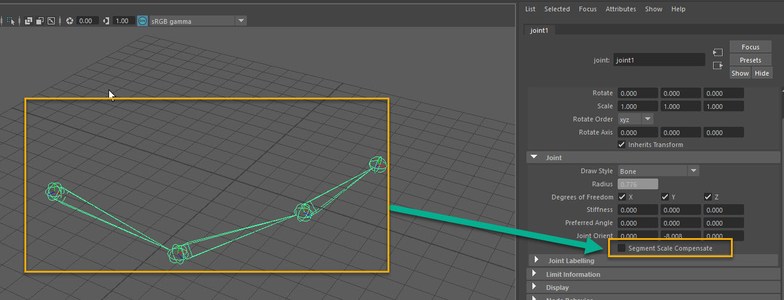Expand the Joint Labelling section

[537, 261]
